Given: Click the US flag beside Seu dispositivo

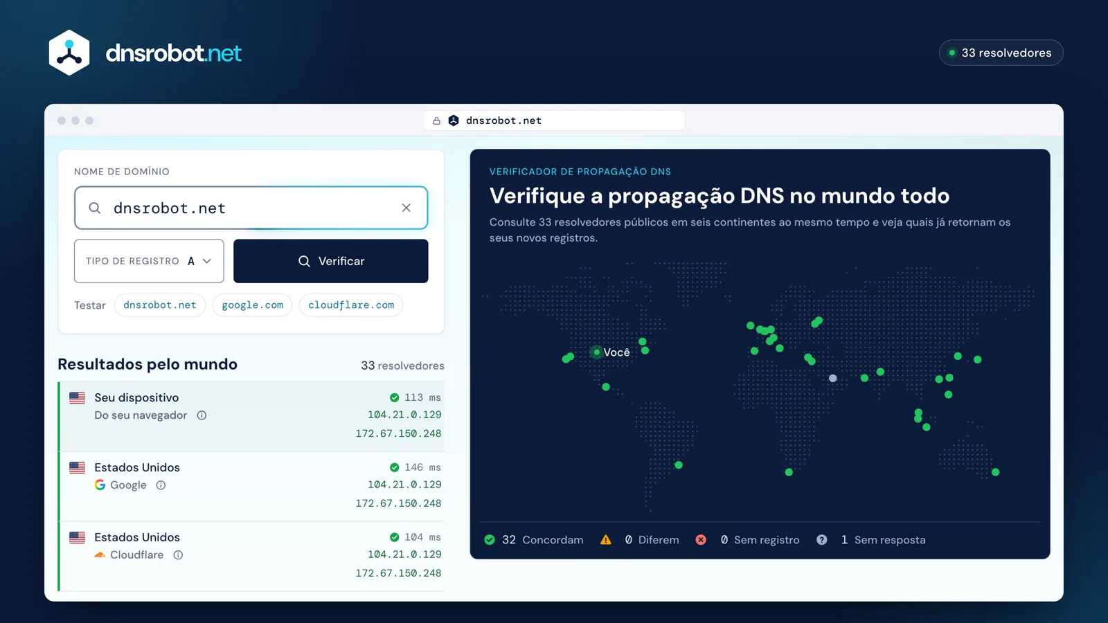Looking at the screenshot, I should (78, 398).
